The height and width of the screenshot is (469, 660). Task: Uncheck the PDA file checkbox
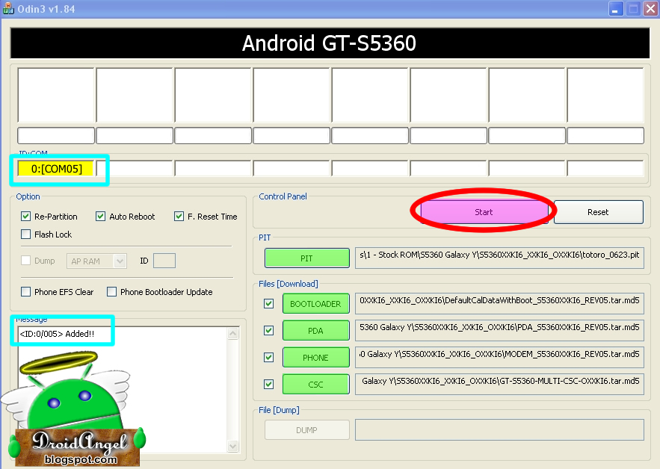pos(268,330)
